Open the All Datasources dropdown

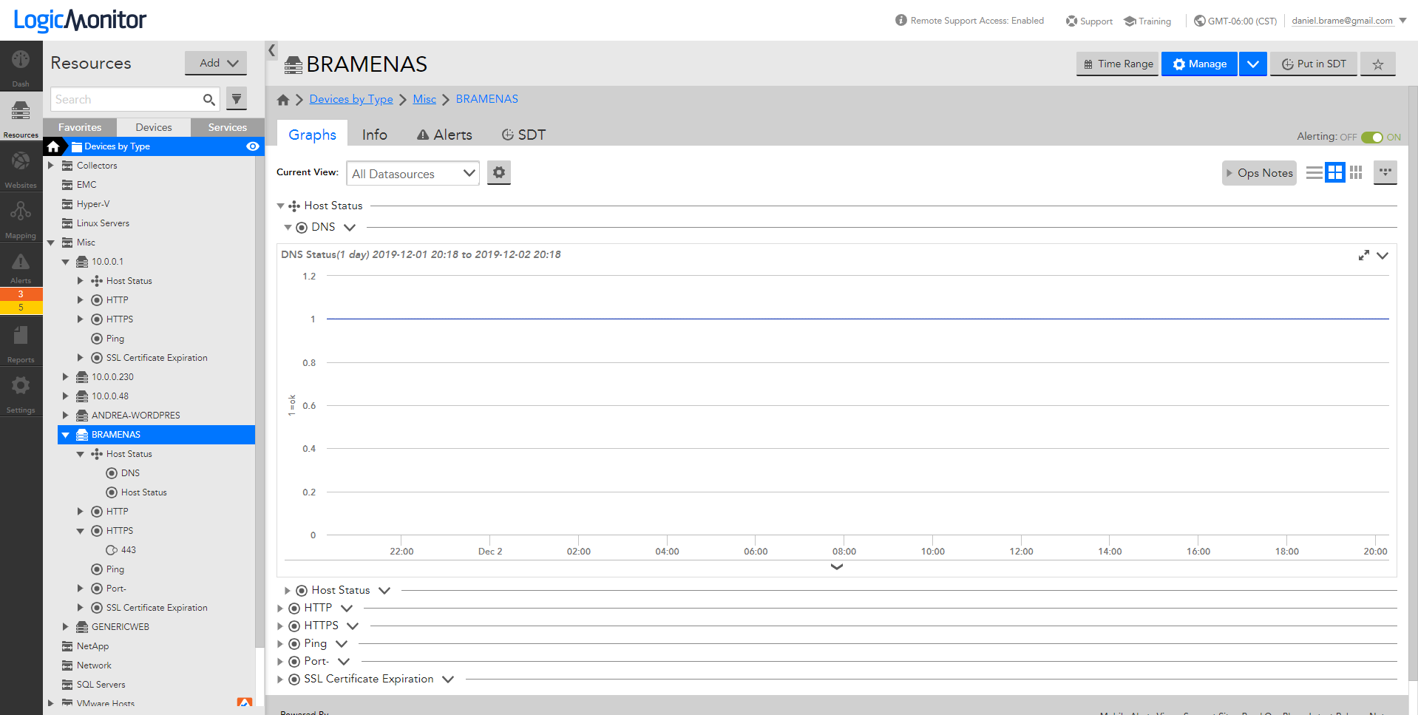tap(413, 174)
